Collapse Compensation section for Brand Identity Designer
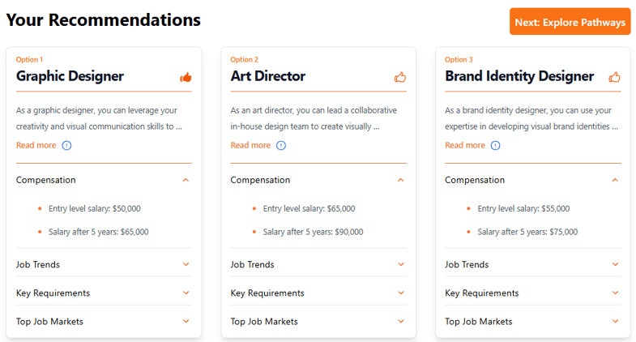Screen dimensions: 636x342 pyautogui.click(x=615, y=180)
